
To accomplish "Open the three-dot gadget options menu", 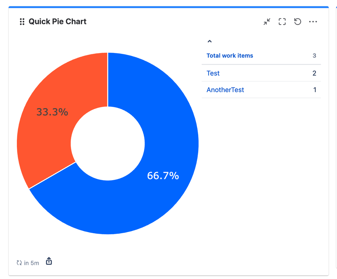I will (313, 22).
